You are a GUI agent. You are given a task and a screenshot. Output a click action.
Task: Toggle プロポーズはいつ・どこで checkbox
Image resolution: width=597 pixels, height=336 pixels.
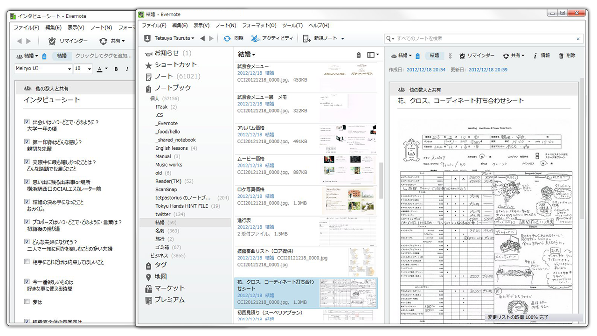coord(27,222)
